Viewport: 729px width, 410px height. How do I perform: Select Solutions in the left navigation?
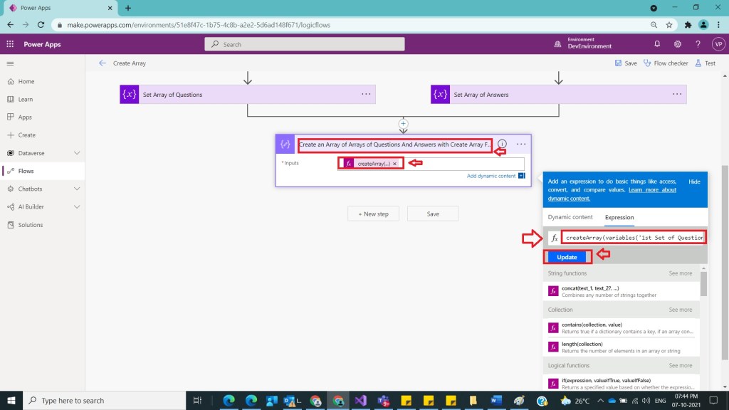(x=31, y=225)
